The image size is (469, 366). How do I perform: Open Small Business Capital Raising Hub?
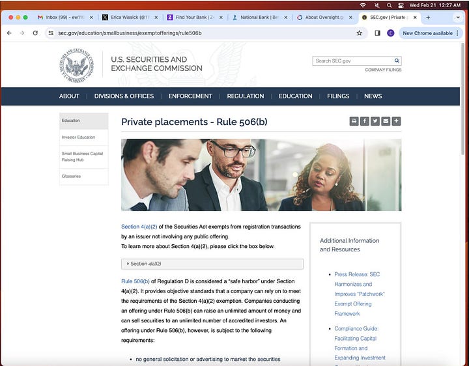coord(84,157)
